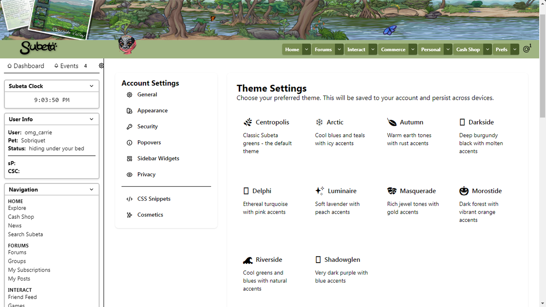Open the Explore navigation link
The height and width of the screenshot is (307, 546).
point(17,208)
